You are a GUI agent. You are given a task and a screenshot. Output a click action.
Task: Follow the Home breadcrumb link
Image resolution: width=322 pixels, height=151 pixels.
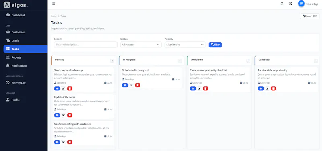click(54, 16)
